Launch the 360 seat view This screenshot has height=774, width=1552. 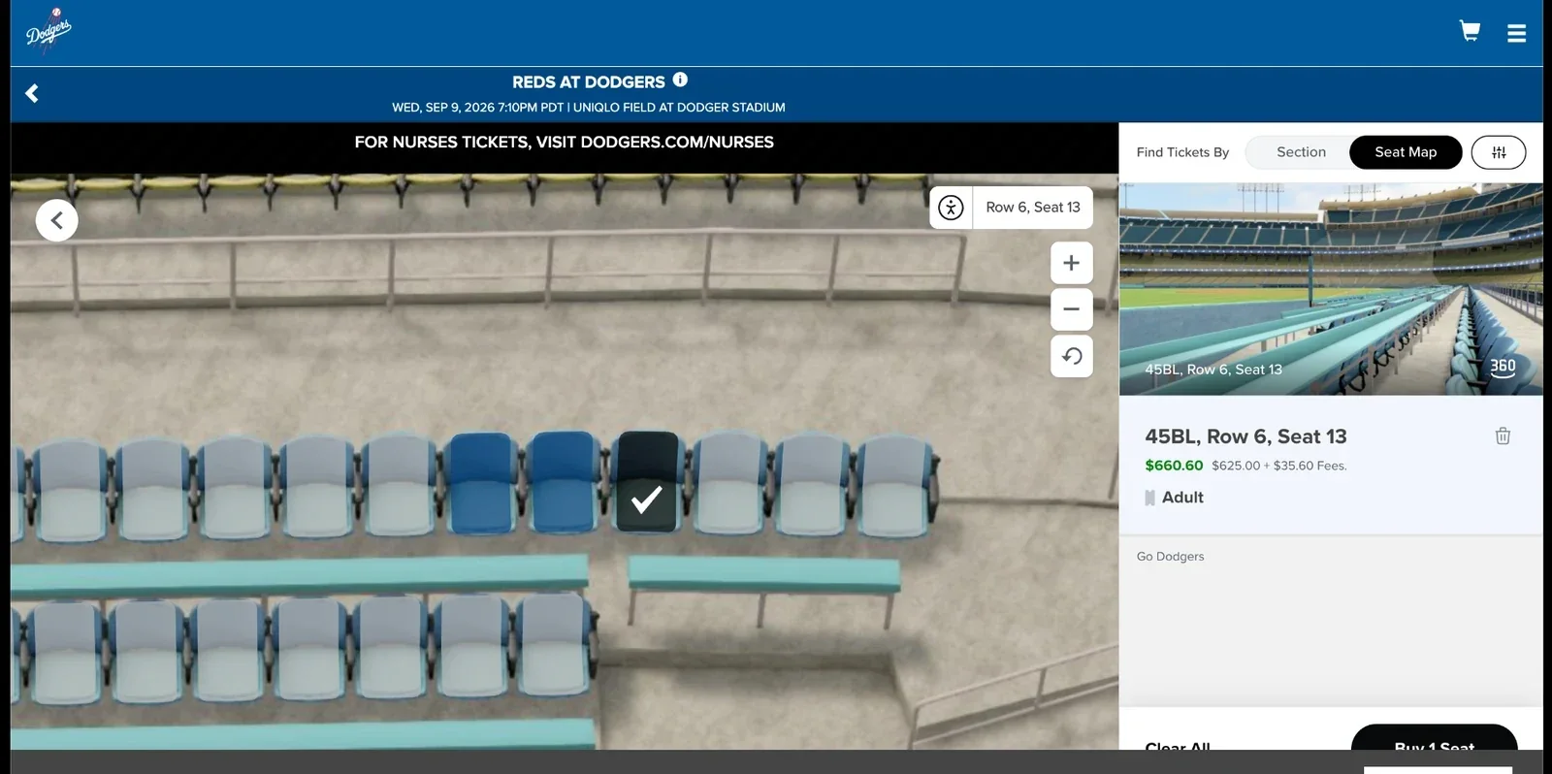pos(1503,367)
